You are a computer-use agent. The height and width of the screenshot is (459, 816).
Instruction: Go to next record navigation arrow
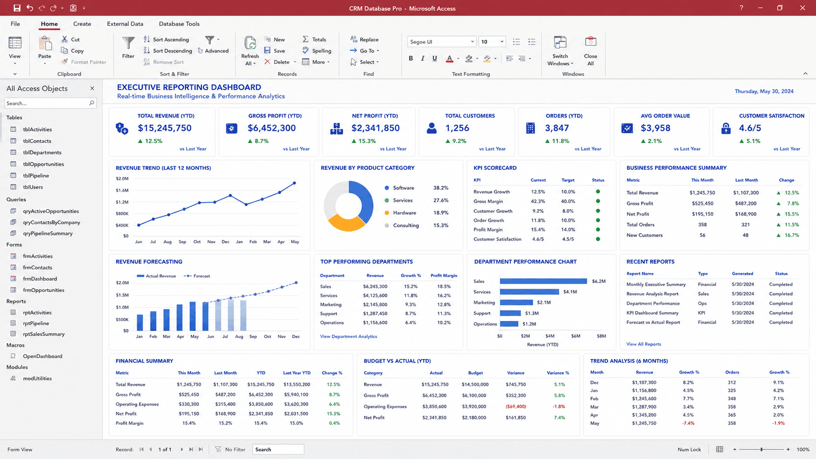[x=182, y=449]
